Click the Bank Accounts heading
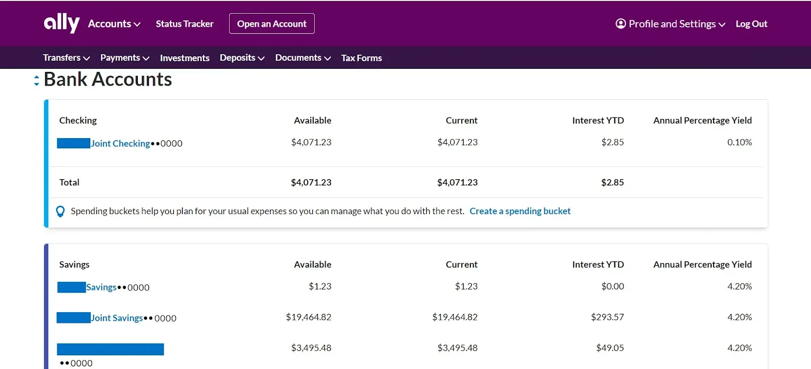The height and width of the screenshot is (369, 811). (108, 79)
